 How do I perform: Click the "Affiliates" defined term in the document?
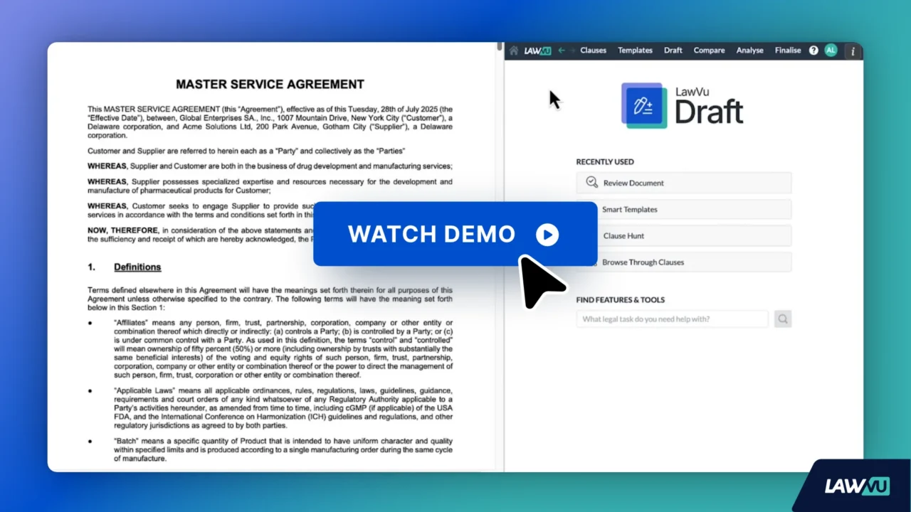coord(130,322)
